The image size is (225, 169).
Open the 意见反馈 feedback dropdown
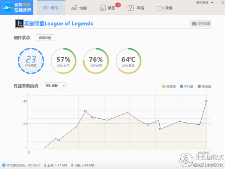[x=205, y=3]
